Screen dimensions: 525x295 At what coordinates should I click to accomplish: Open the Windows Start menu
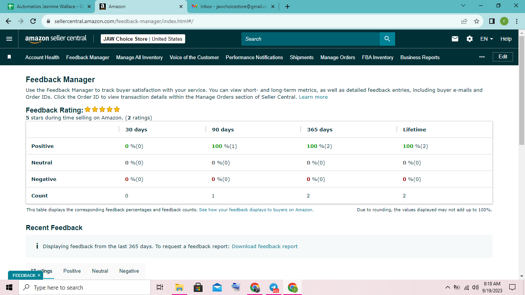pyautogui.click(x=9, y=287)
